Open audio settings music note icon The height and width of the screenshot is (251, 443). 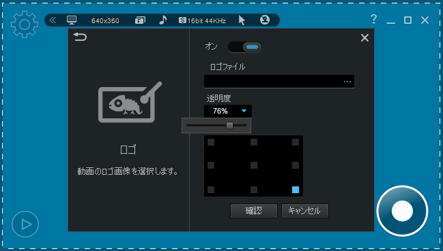pyautogui.click(x=162, y=20)
